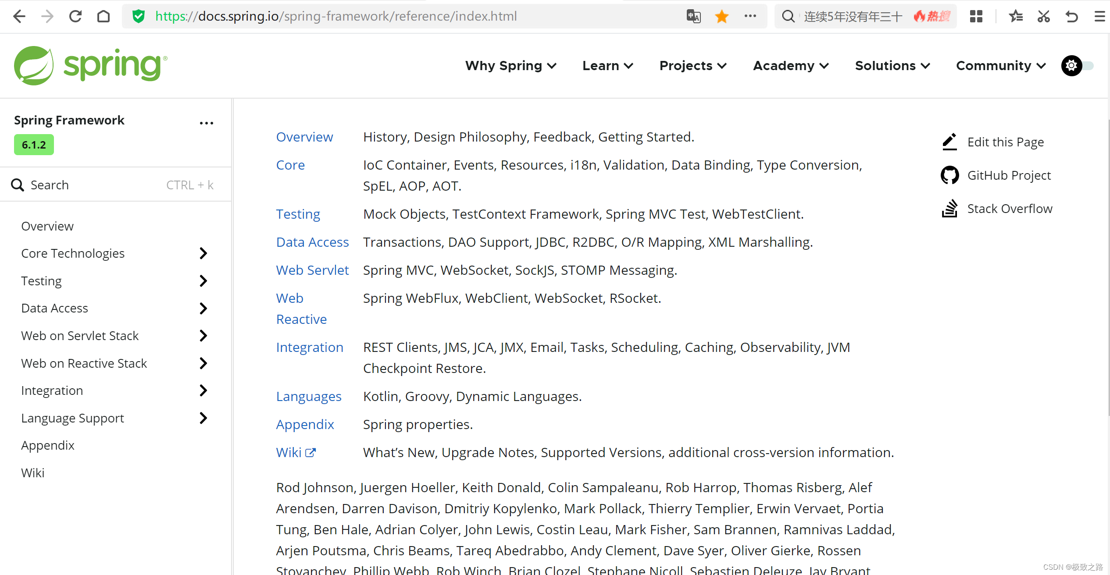
Task: Open Spring Framework three-dot menu
Action: pyautogui.click(x=207, y=123)
